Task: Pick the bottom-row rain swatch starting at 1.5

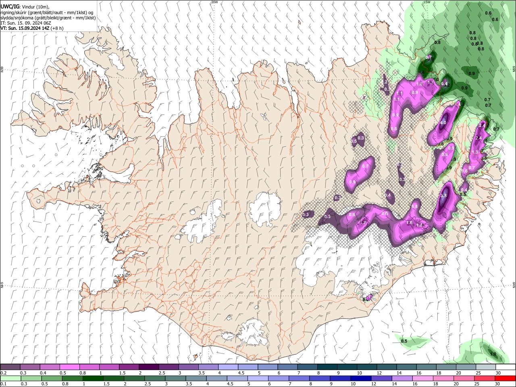Action: click(x=114, y=378)
